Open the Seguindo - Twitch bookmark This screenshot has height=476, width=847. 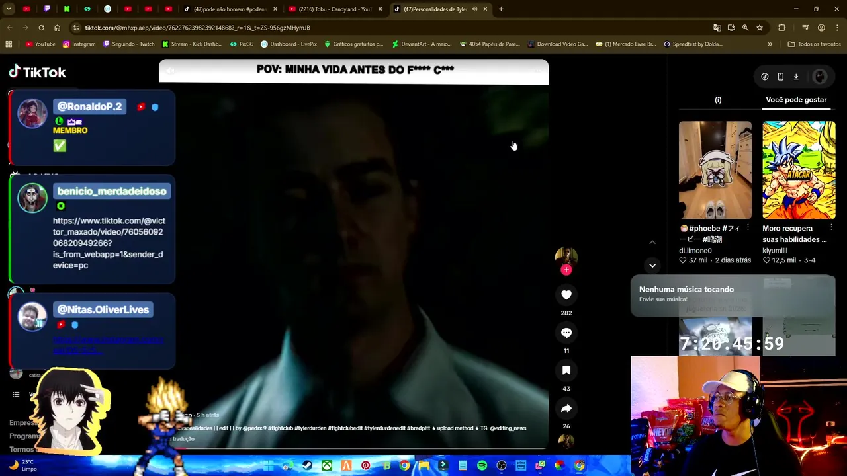128,44
